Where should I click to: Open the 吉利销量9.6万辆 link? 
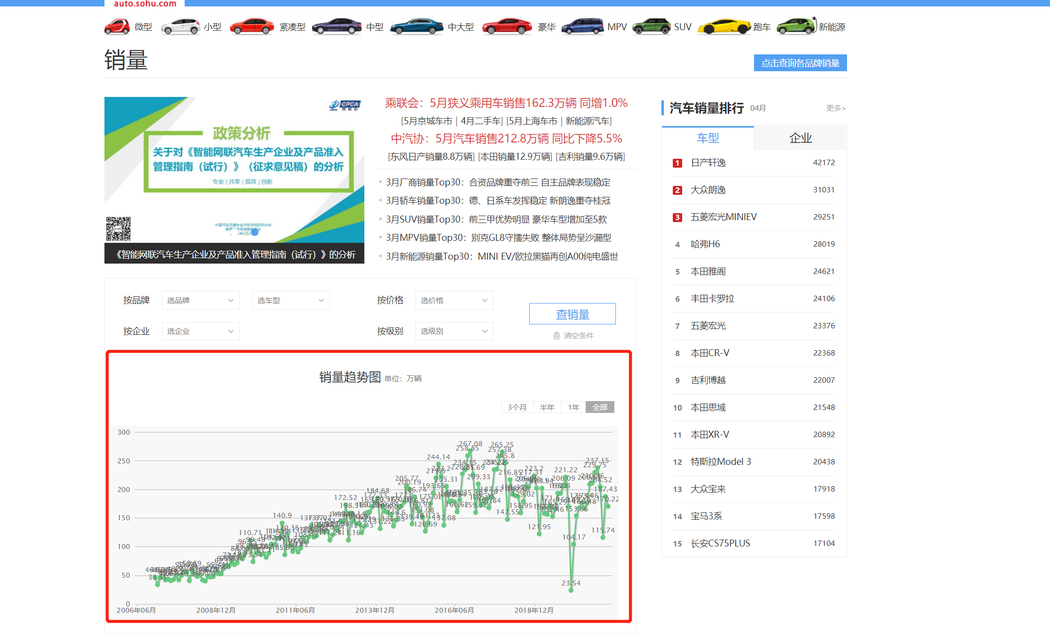click(x=591, y=157)
